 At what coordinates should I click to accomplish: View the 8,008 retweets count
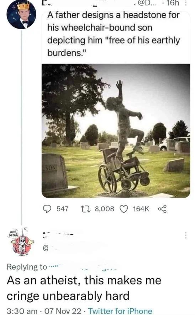click(104, 209)
